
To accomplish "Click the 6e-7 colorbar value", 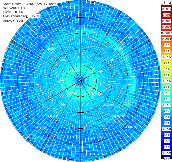I will click(167, 93).
